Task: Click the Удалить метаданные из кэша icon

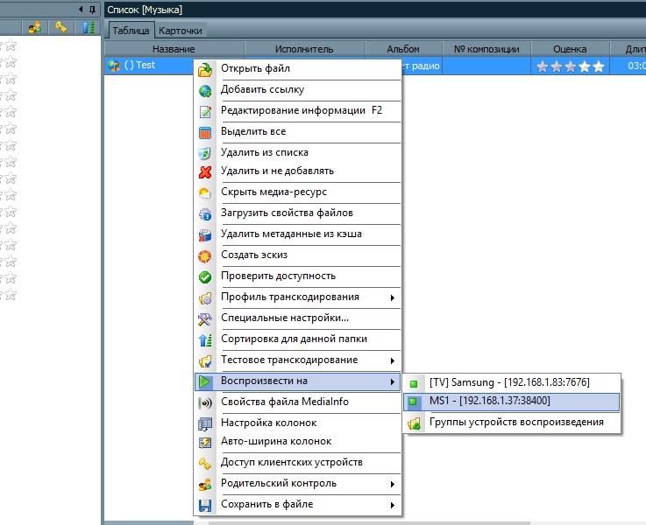Action: 205,235
